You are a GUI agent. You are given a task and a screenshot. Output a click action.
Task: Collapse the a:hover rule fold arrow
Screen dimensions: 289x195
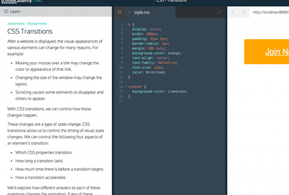point(126,87)
